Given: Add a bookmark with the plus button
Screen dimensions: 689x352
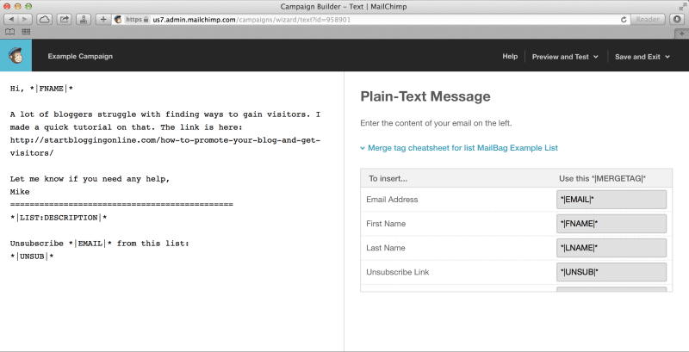Looking at the screenshot, I should pos(103,19).
